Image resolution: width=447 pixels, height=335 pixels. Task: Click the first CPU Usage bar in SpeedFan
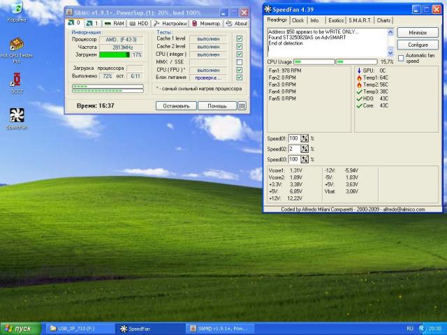(314, 62)
